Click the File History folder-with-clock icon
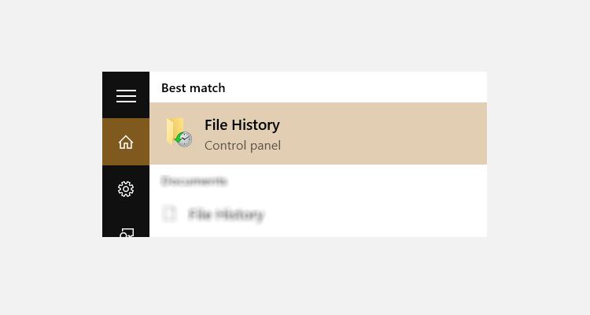Screen dimensions: 590x315 coord(179,132)
